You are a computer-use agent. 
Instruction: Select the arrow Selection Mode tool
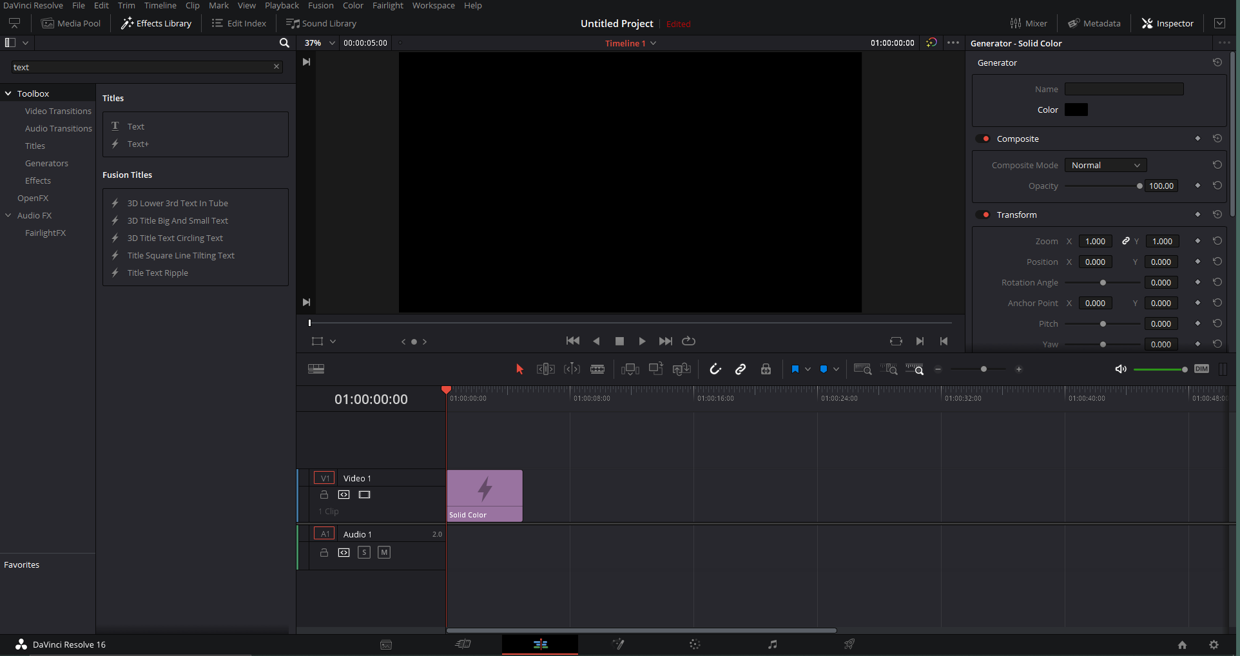519,369
